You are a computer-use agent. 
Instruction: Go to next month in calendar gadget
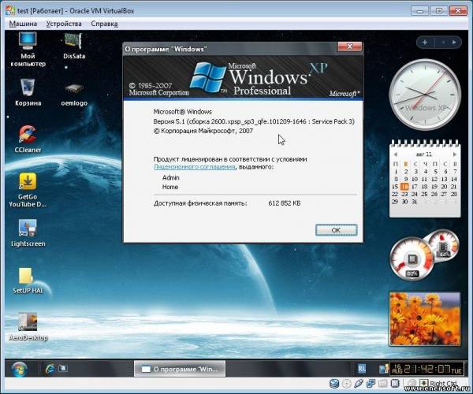[455, 154]
